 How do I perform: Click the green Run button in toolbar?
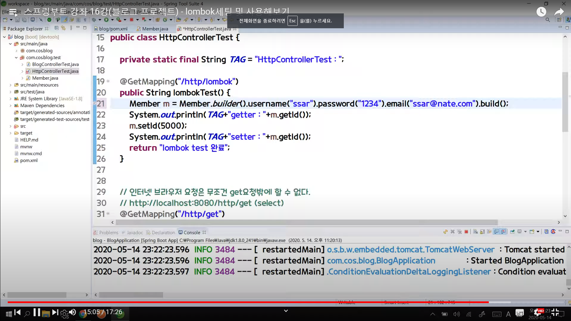106,20
